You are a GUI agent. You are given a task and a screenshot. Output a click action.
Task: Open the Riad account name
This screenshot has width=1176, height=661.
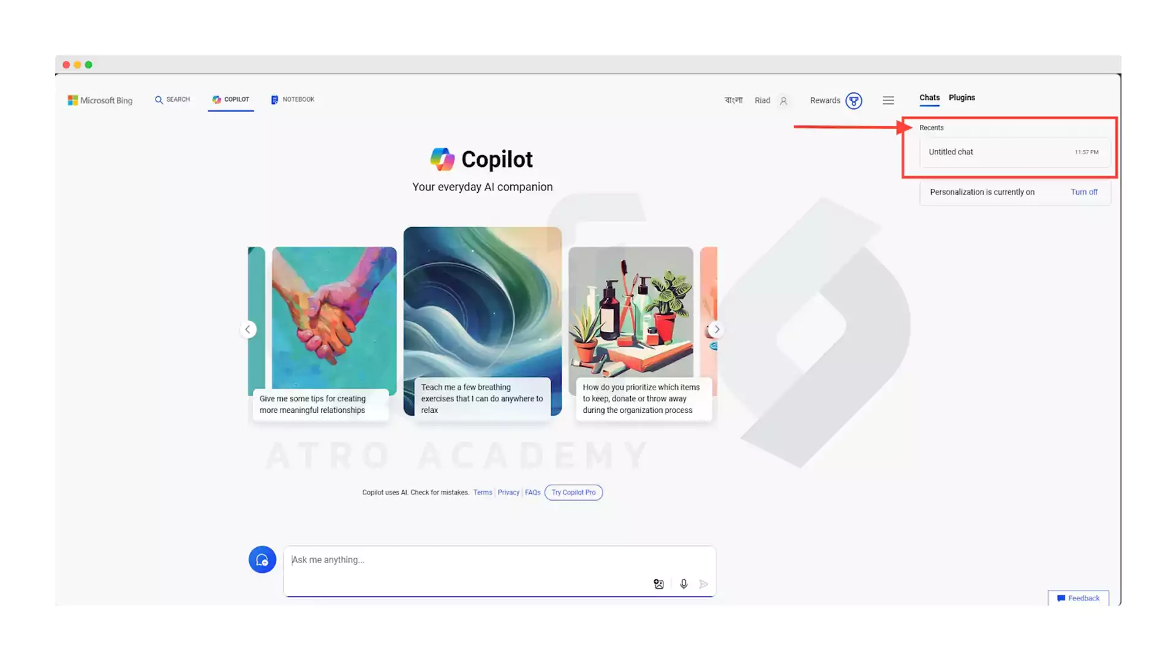click(762, 100)
